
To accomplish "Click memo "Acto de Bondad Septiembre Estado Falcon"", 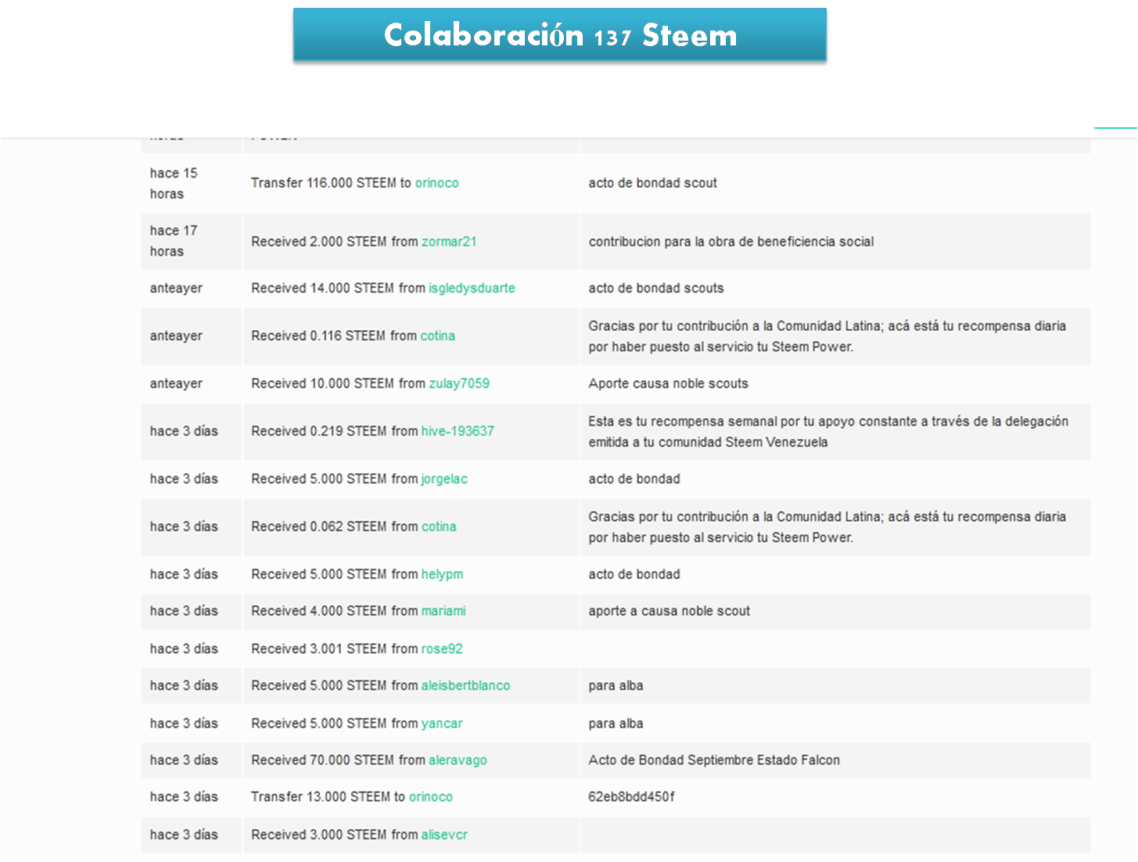I will click(x=714, y=760).
